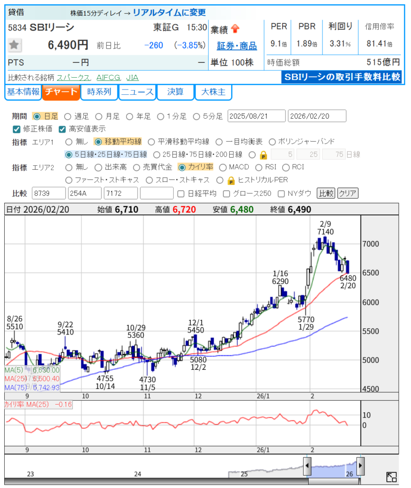Click the lock icon beside ヒストリカルPER

coord(231,180)
